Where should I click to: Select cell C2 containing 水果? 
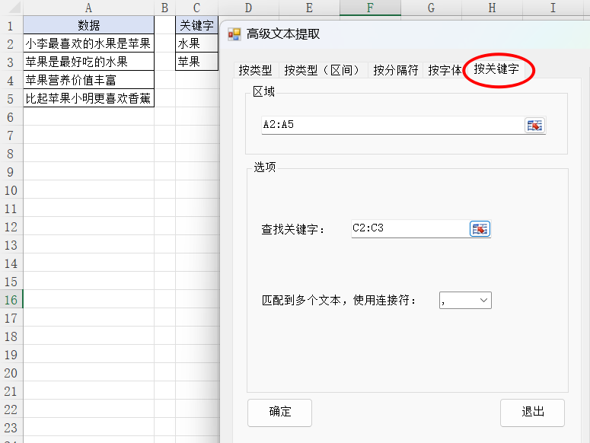[x=196, y=43]
